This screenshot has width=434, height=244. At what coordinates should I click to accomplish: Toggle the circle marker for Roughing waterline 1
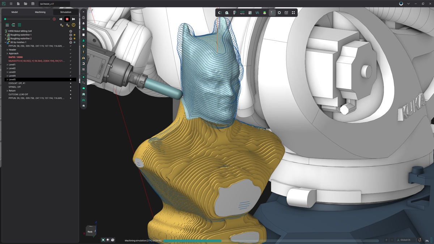pyautogui.click(x=71, y=35)
